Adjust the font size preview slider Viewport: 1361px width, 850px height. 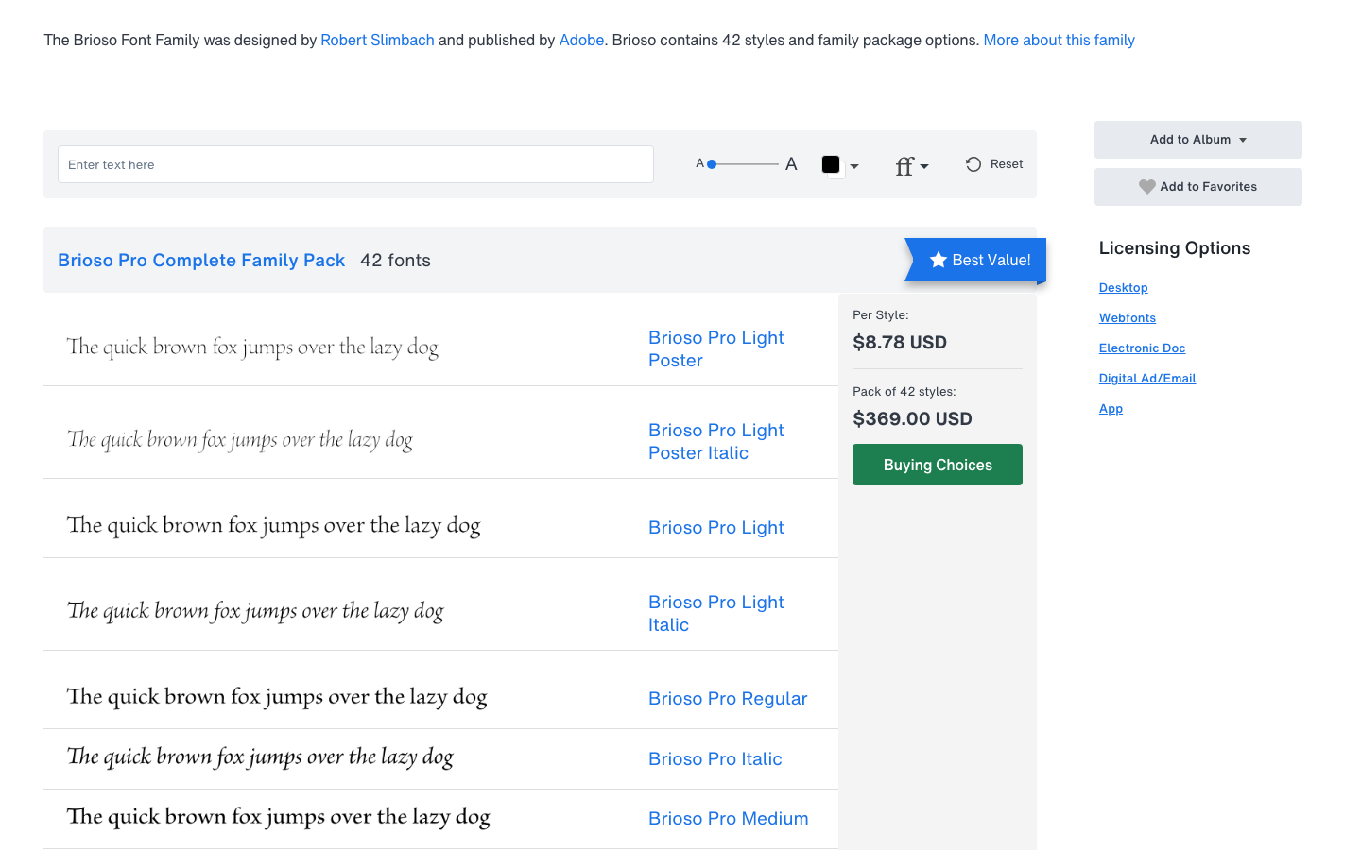coord(713,164)
